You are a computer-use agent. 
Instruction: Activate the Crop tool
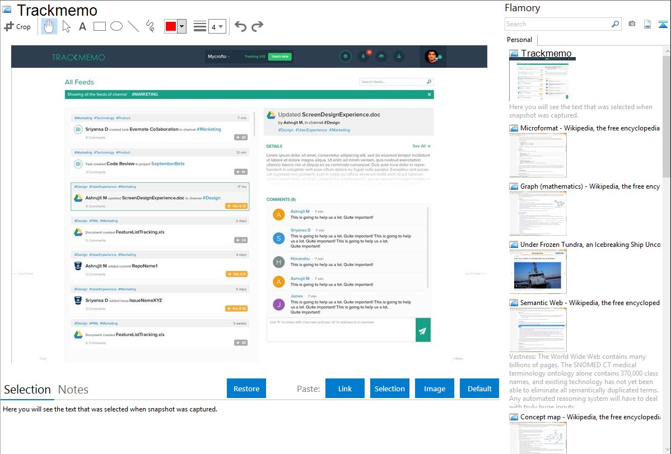pos(17,26)
